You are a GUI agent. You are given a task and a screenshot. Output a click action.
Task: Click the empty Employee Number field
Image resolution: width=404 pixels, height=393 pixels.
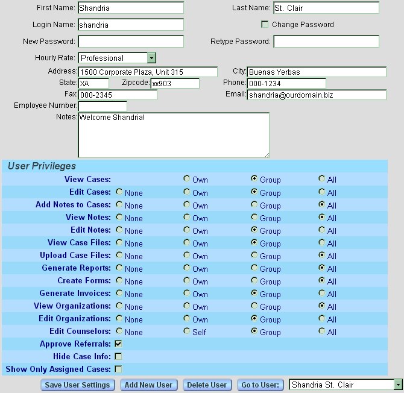[103, 106]
